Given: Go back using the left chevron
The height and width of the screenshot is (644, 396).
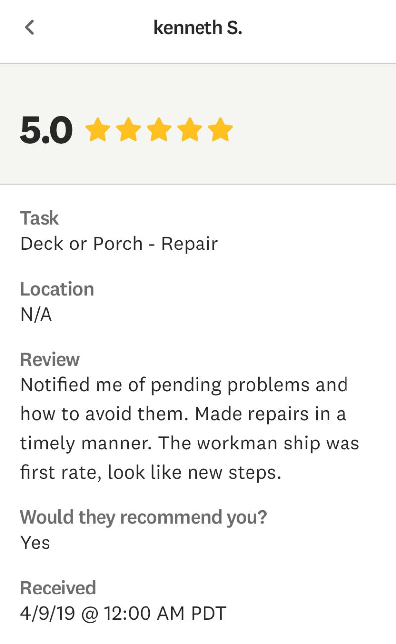Looking at the screenshot, I should pos(30,27).
